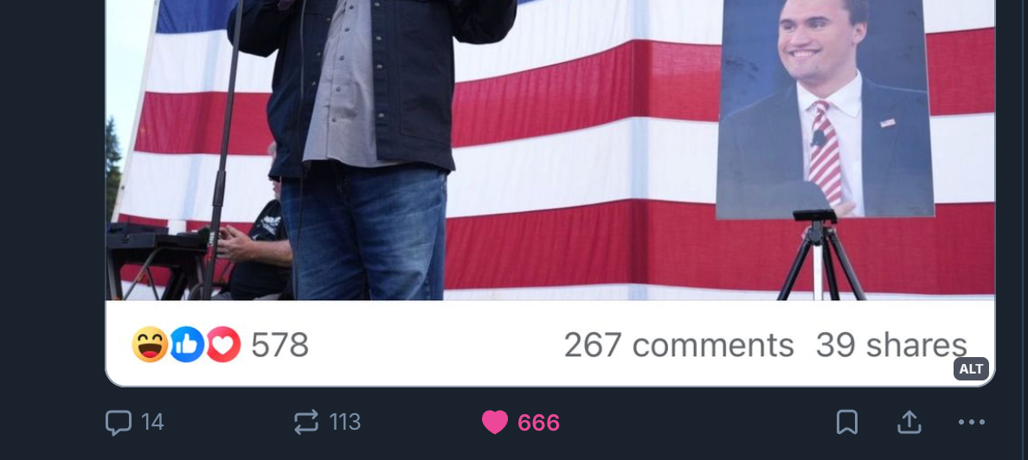This screenshot has height=460, width=1028.
Task: Click the repost arrows icon
Action: [306, 422]
